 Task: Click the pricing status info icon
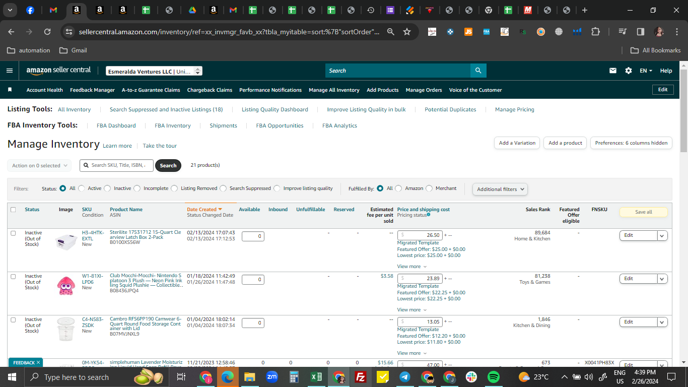[x=429, y=215]
